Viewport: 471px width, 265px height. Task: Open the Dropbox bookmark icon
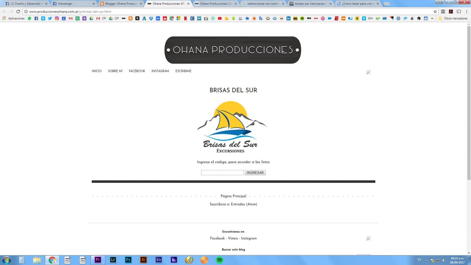point(151,19)
